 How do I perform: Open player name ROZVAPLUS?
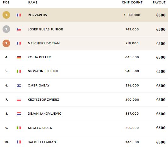coord(37,15)
